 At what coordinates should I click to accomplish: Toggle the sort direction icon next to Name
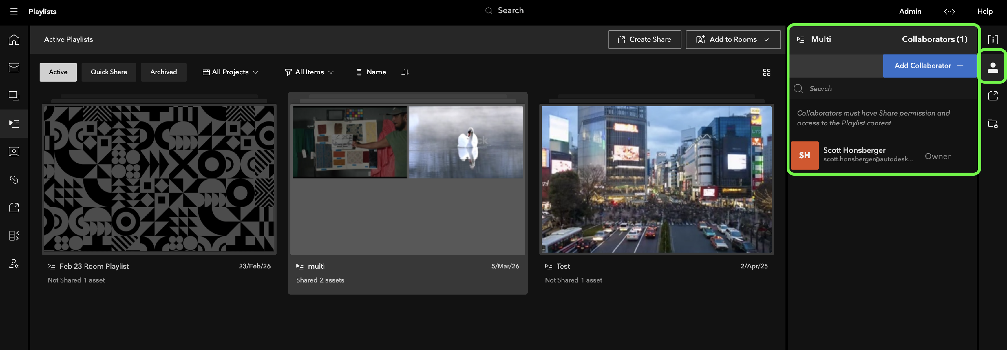click(405, 72)
